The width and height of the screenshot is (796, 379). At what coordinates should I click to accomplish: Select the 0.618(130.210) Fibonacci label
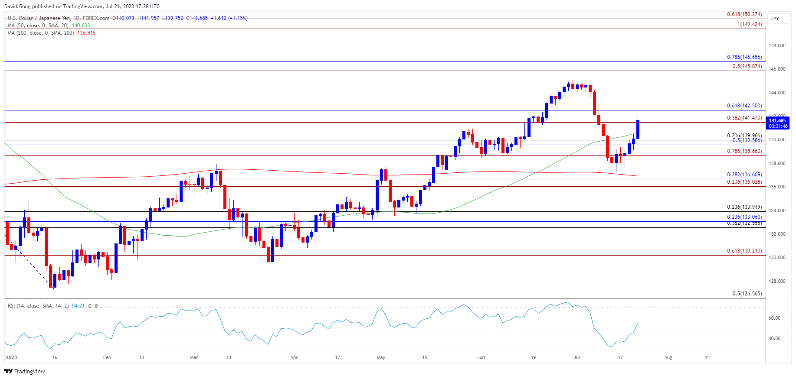(744, 251)
